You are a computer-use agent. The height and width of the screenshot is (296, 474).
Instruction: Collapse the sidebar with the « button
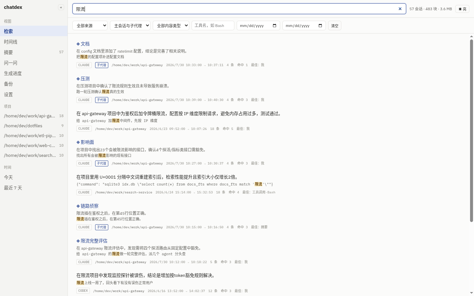(x=61, y=7)
